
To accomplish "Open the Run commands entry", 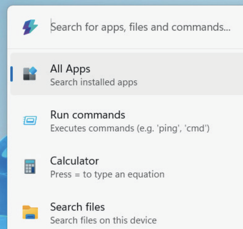I will (x=88, y=115).
